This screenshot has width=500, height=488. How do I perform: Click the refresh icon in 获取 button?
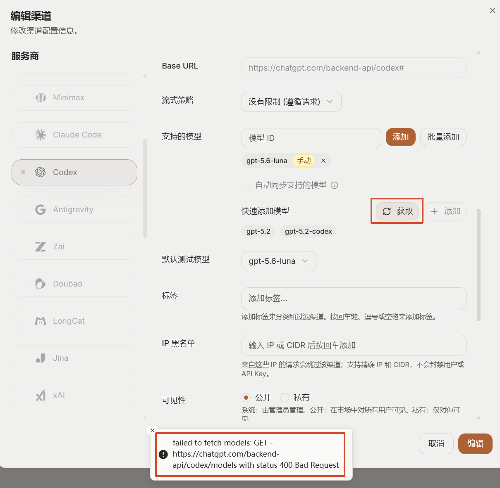(387, 211)
